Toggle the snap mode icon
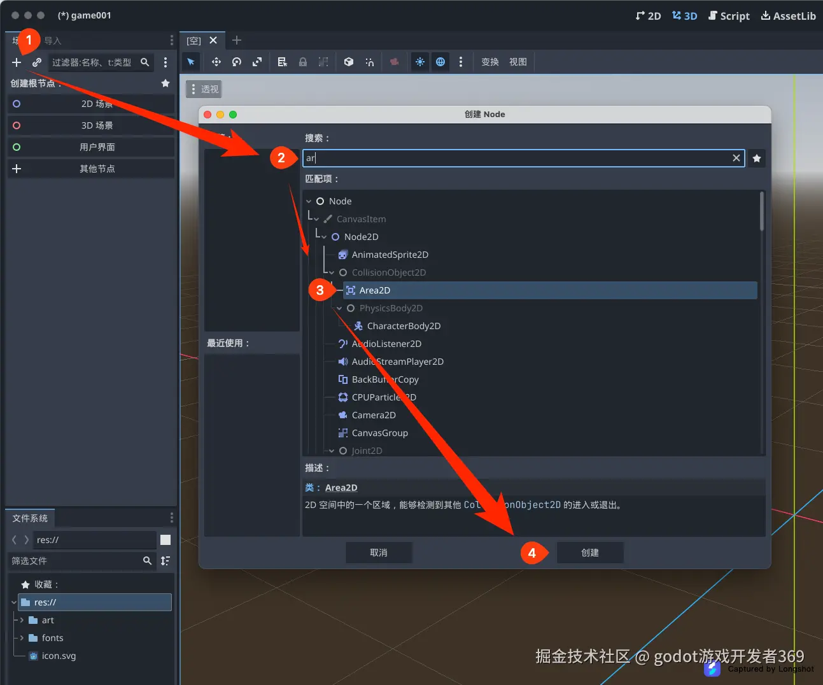Viewport: 823px width, 685px height. pos(369,62)
